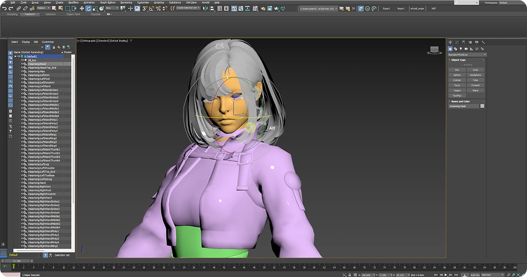Image resolution: width=527 pixels, height=277 pixels.
Task: Select the Cameras category icon
Action: tap(467, 48)
